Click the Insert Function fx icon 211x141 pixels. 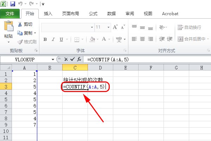79,59
